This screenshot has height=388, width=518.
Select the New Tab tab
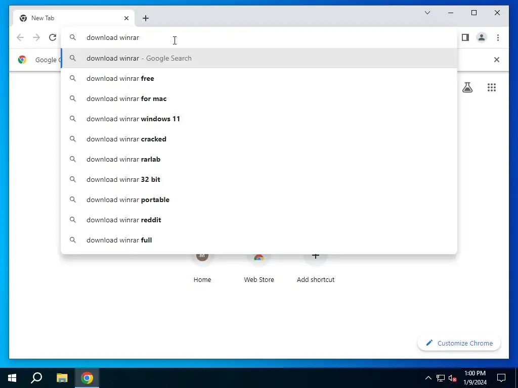pos(74,18)
